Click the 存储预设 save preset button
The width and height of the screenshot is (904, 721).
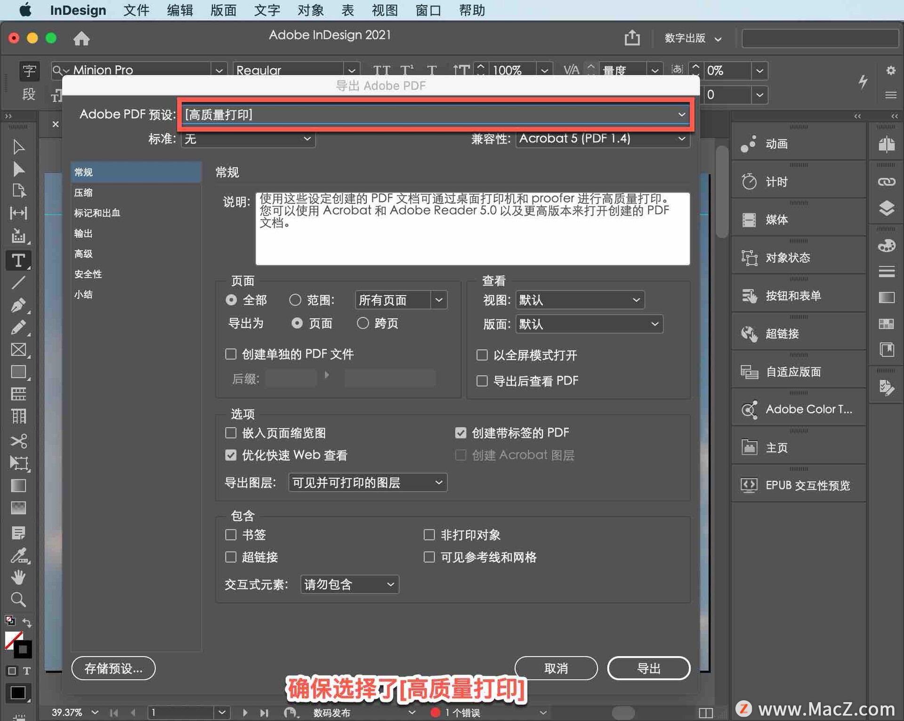[x=113, y=668]
